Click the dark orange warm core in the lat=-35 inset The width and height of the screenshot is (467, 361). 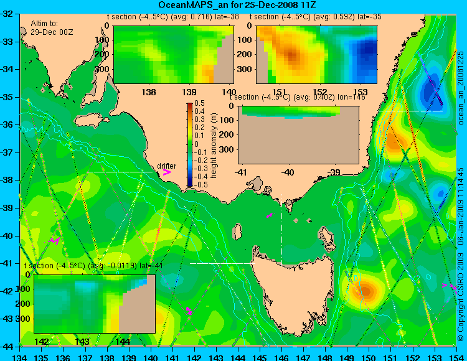[x=291, y=55]
